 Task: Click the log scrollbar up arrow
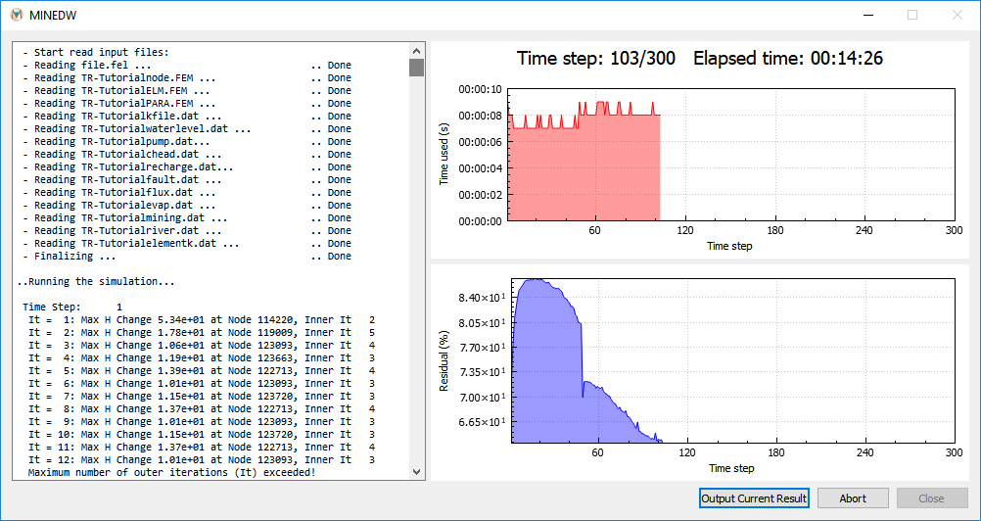tap(417, 51)
